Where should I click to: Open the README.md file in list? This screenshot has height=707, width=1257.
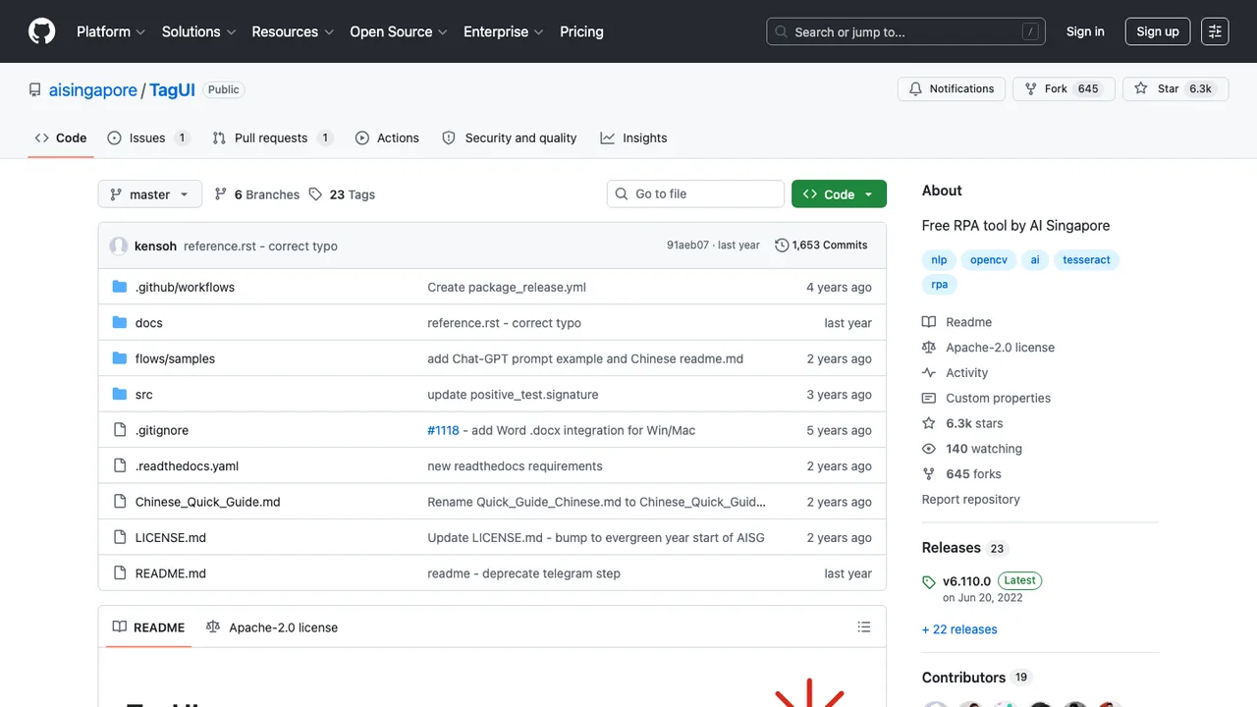click(171, 573)
